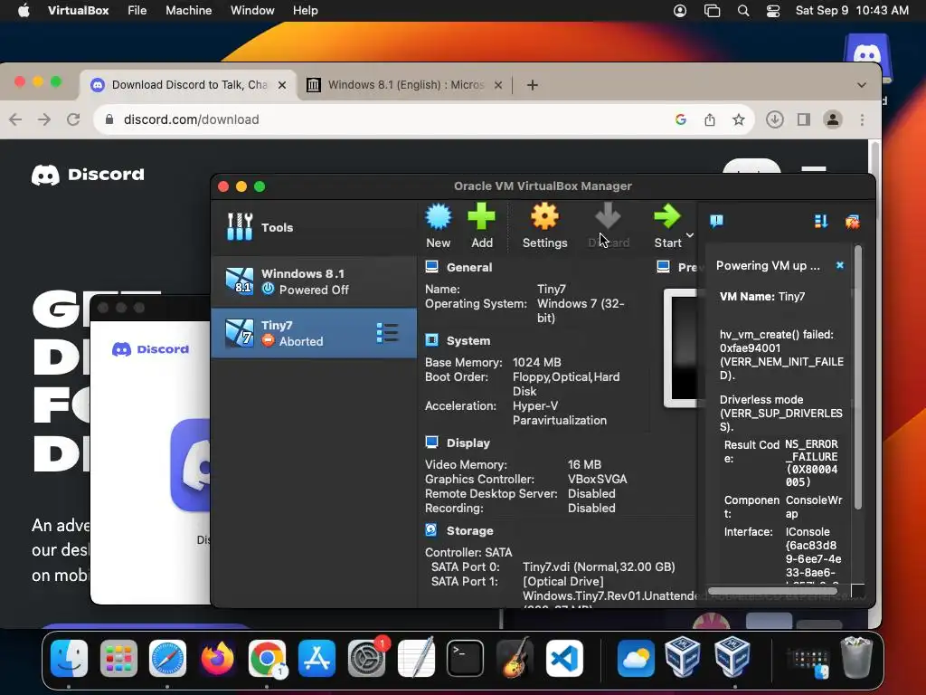Open VM Settings gear icon

click(544, 216)
